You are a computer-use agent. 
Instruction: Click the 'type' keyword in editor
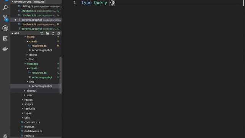pos(87,3)
